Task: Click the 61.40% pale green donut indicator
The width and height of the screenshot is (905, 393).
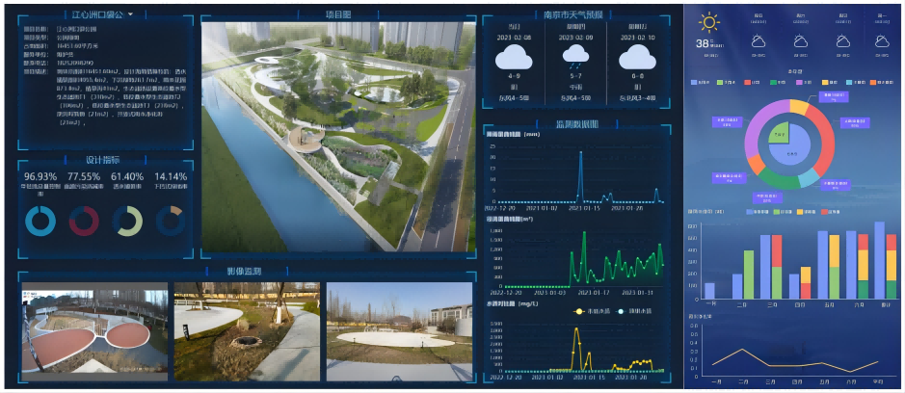Action: tap(127, 221)
